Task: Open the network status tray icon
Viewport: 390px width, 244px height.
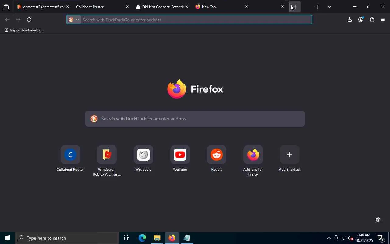Action: point(343,238)
